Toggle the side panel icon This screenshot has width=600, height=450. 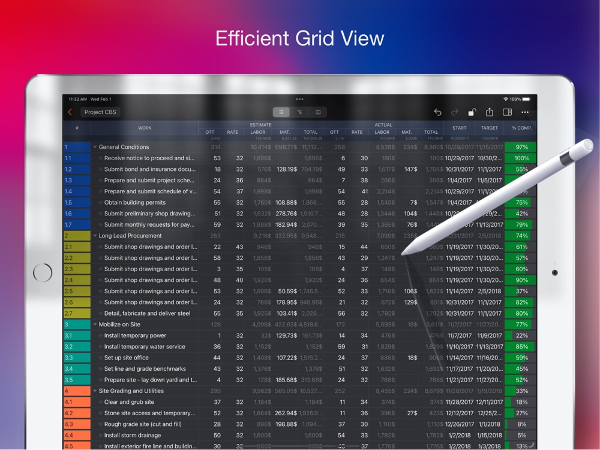tap(507, 112)
